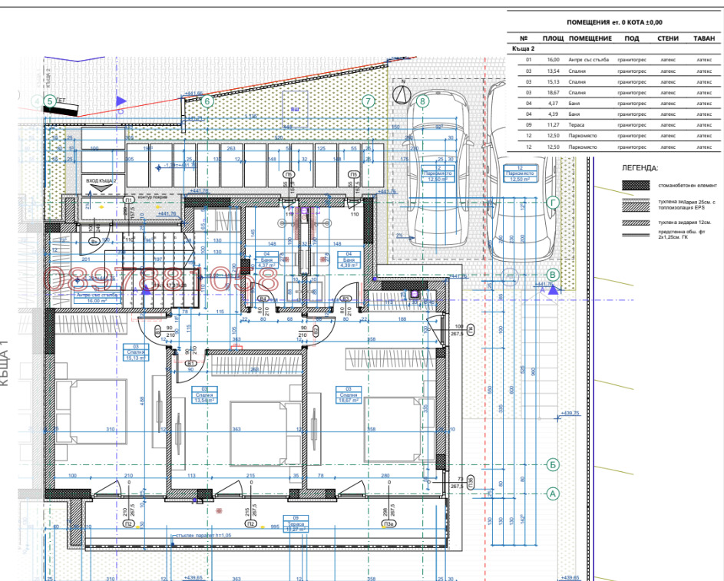Select the Тераса row name in the rooms table
This screenshot has height=581, width=724.
[x=577, y=125]
